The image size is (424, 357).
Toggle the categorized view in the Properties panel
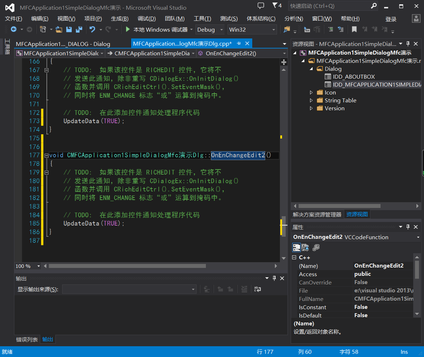coord(296,247)
